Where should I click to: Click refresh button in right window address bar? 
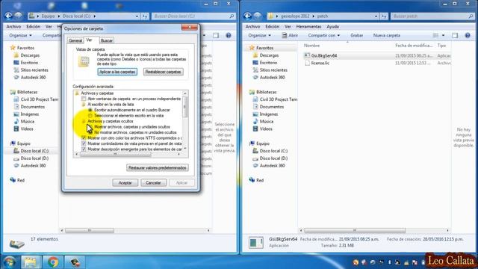pos(384,16)
